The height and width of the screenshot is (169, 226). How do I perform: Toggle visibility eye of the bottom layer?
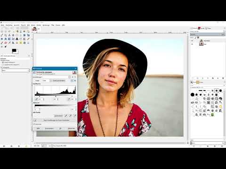tap(192, 44)
